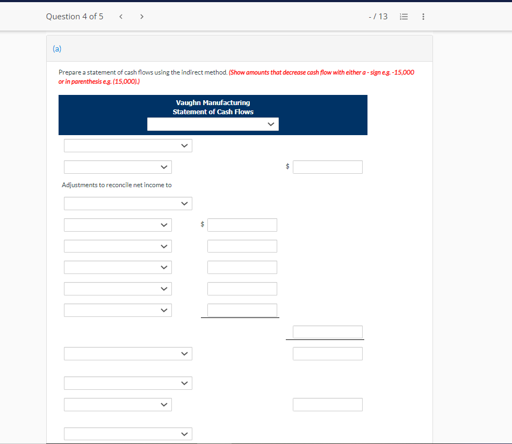The image size is (512, 444).
Task: Go to the next question arrow
Action: [141, 17]
